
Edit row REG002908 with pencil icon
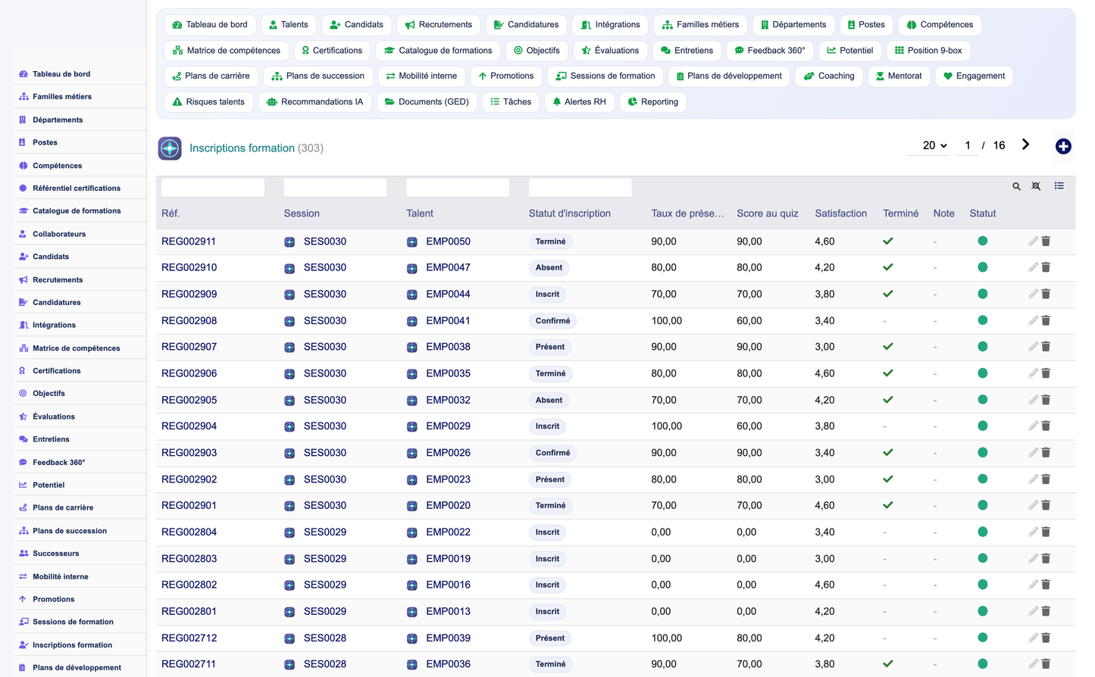[1033, 320]
